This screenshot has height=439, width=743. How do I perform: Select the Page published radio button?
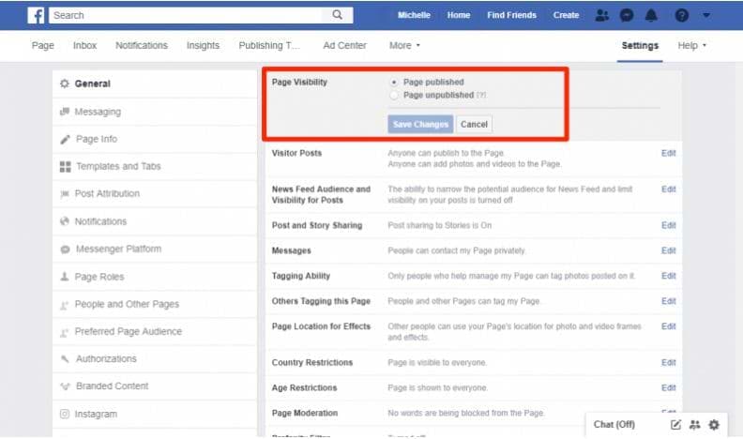pyautogui.click(x=394, y=83)
